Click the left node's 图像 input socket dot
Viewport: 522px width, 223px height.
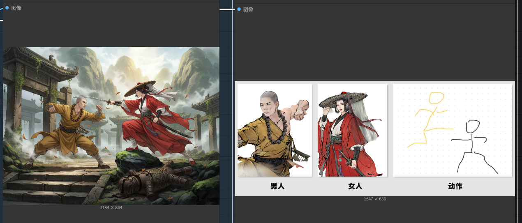point(7,8)
